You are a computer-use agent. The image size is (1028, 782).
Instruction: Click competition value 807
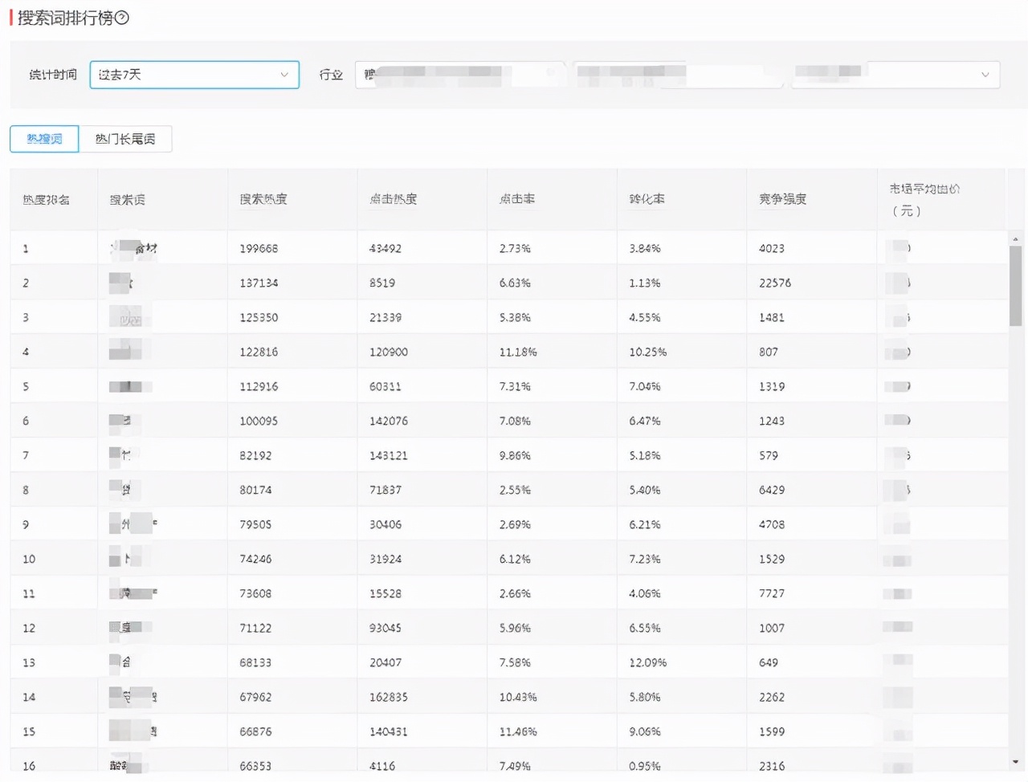(769, 352)
